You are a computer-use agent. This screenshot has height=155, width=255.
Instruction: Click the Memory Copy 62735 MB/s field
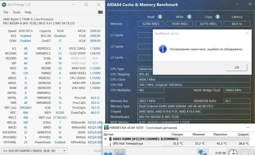[208, 24]
